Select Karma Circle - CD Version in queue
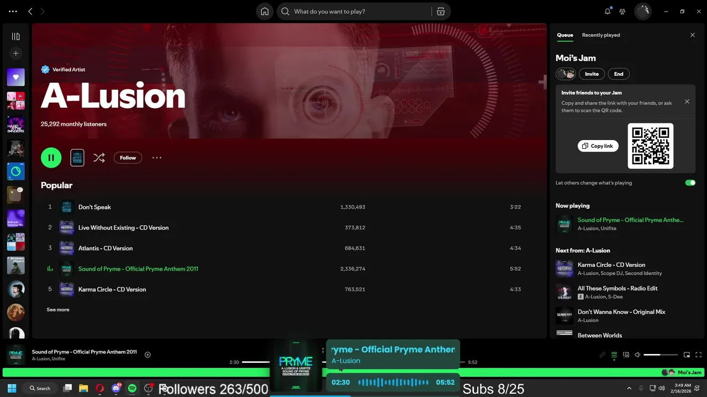 tap(625, 269)
